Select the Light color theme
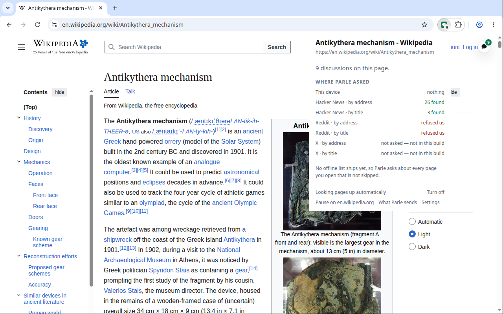Viewport: 503px width, 314px height. (412, 234)
